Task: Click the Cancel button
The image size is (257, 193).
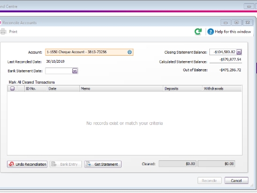Action: click(236, 181)
